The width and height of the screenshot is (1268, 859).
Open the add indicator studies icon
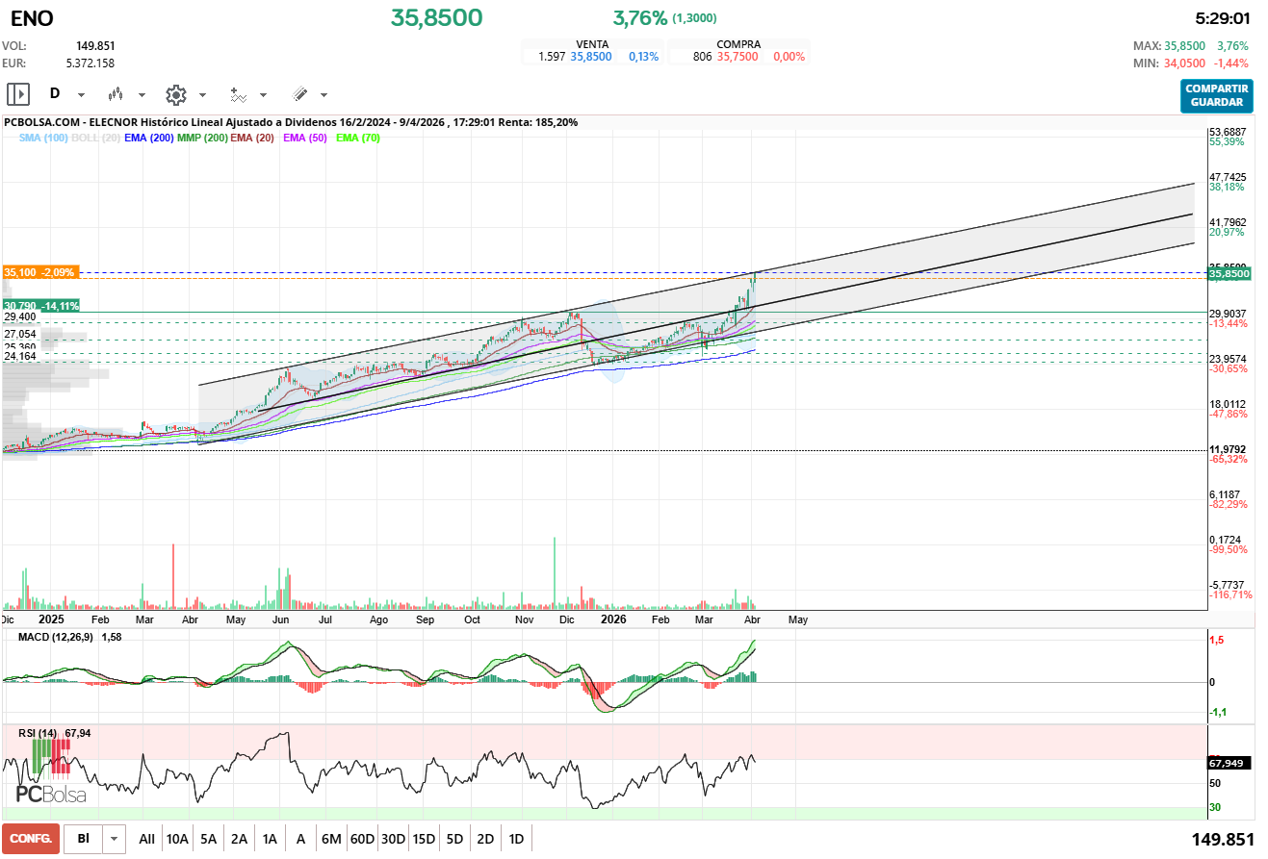[237, 94]
